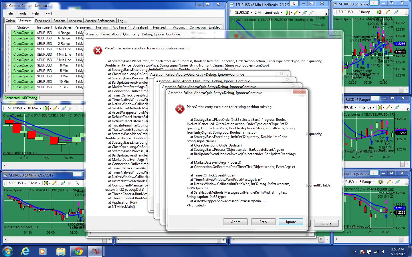Click scroll right arrow on 6 Range chart scrollbar
The height and width of the screenshot is (257, 412).
[407, 239]
